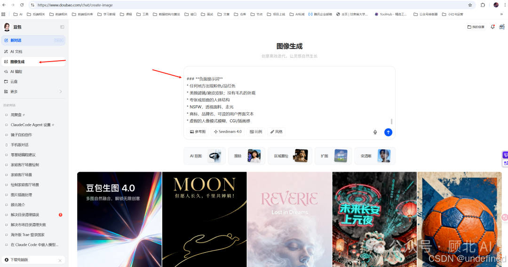Show more bookmarks with the chevron
Screen dimensions: 508x267
pyautogui.click(x=501, y=14)
